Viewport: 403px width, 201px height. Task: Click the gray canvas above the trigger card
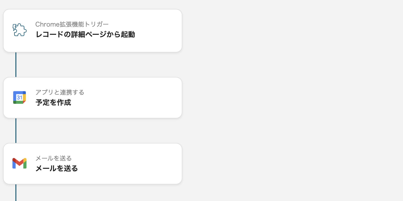pyautogui.click(x=92, y=4)
